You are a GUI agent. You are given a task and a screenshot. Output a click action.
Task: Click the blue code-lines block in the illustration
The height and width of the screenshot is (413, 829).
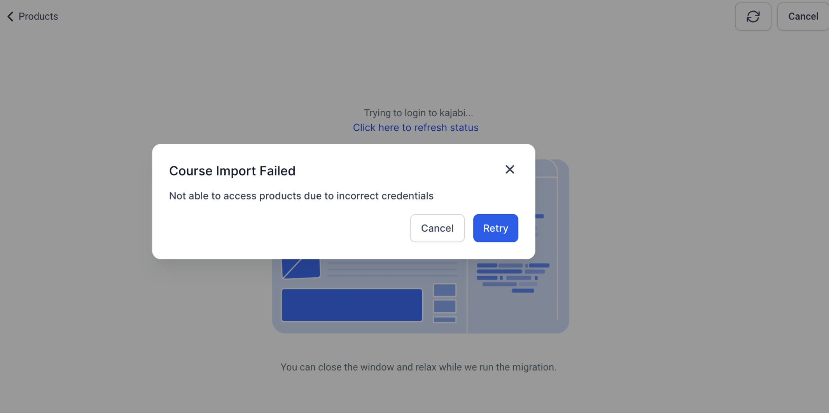coord(513,278)
